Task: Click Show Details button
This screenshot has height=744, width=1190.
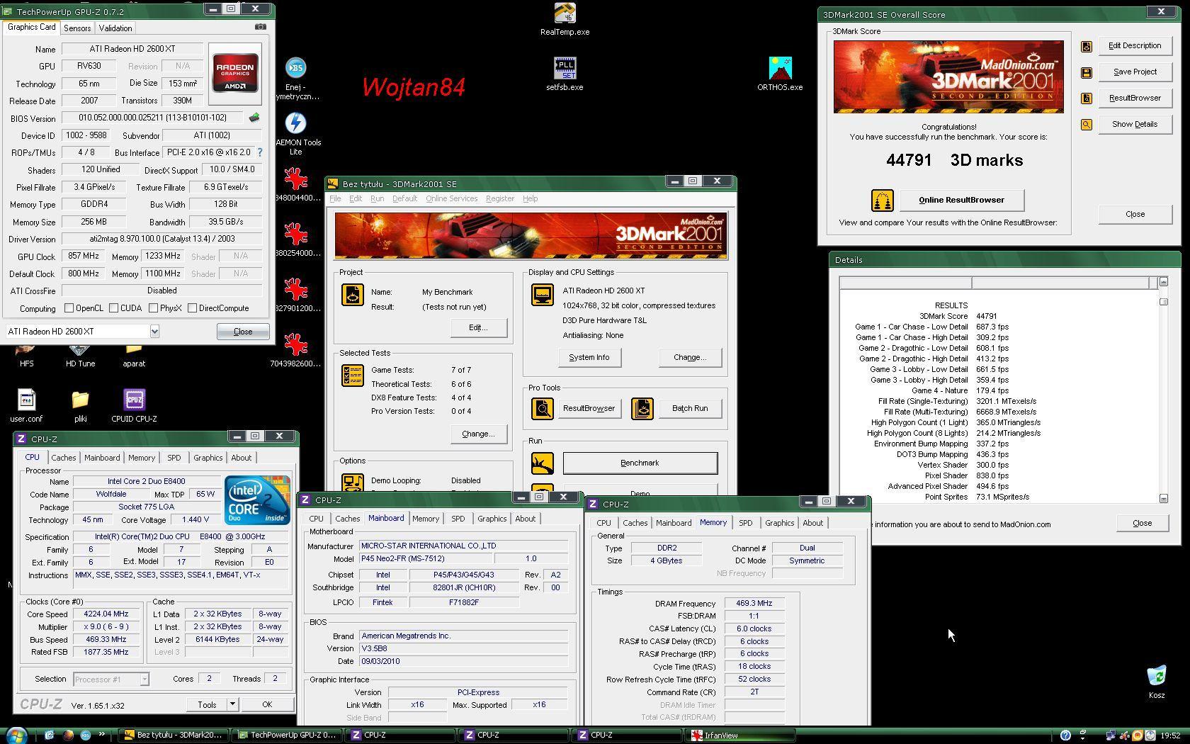Action: (1135, 125)
